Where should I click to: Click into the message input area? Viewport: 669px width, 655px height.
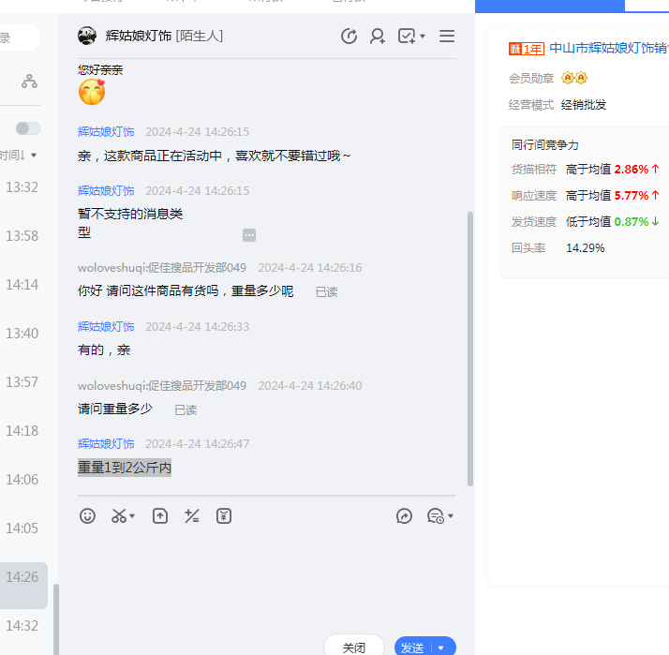267,580
